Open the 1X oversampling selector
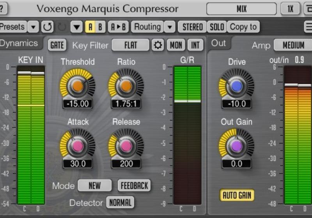Image resolution: width=312 pixels, height=218 pixels. pyautogui.click(x=290, y=9)
